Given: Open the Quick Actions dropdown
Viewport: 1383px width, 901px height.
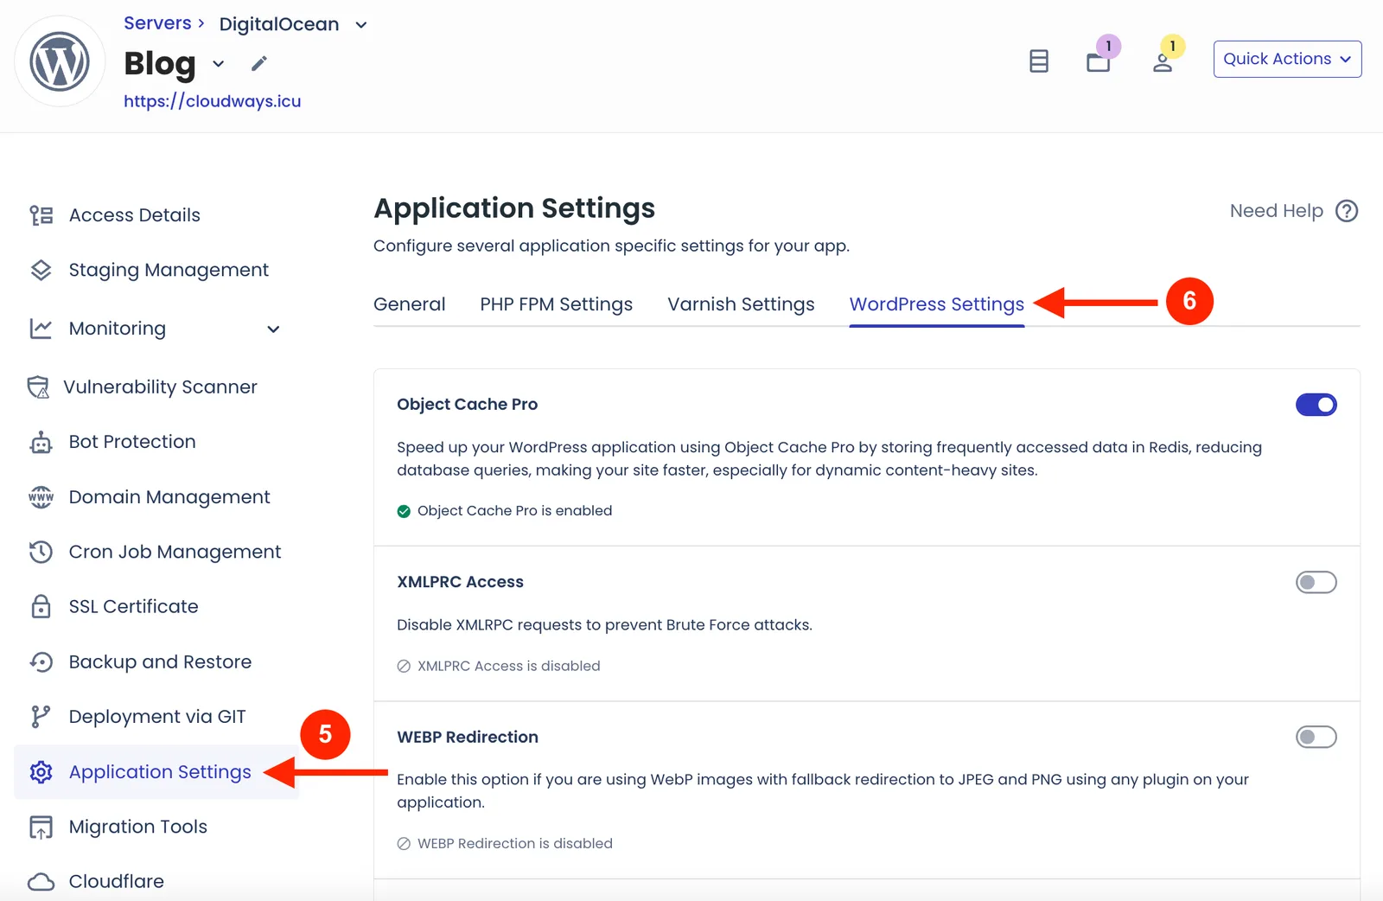Looking at the screenshot, I should pyautogui.click(x=1287, y=59).
